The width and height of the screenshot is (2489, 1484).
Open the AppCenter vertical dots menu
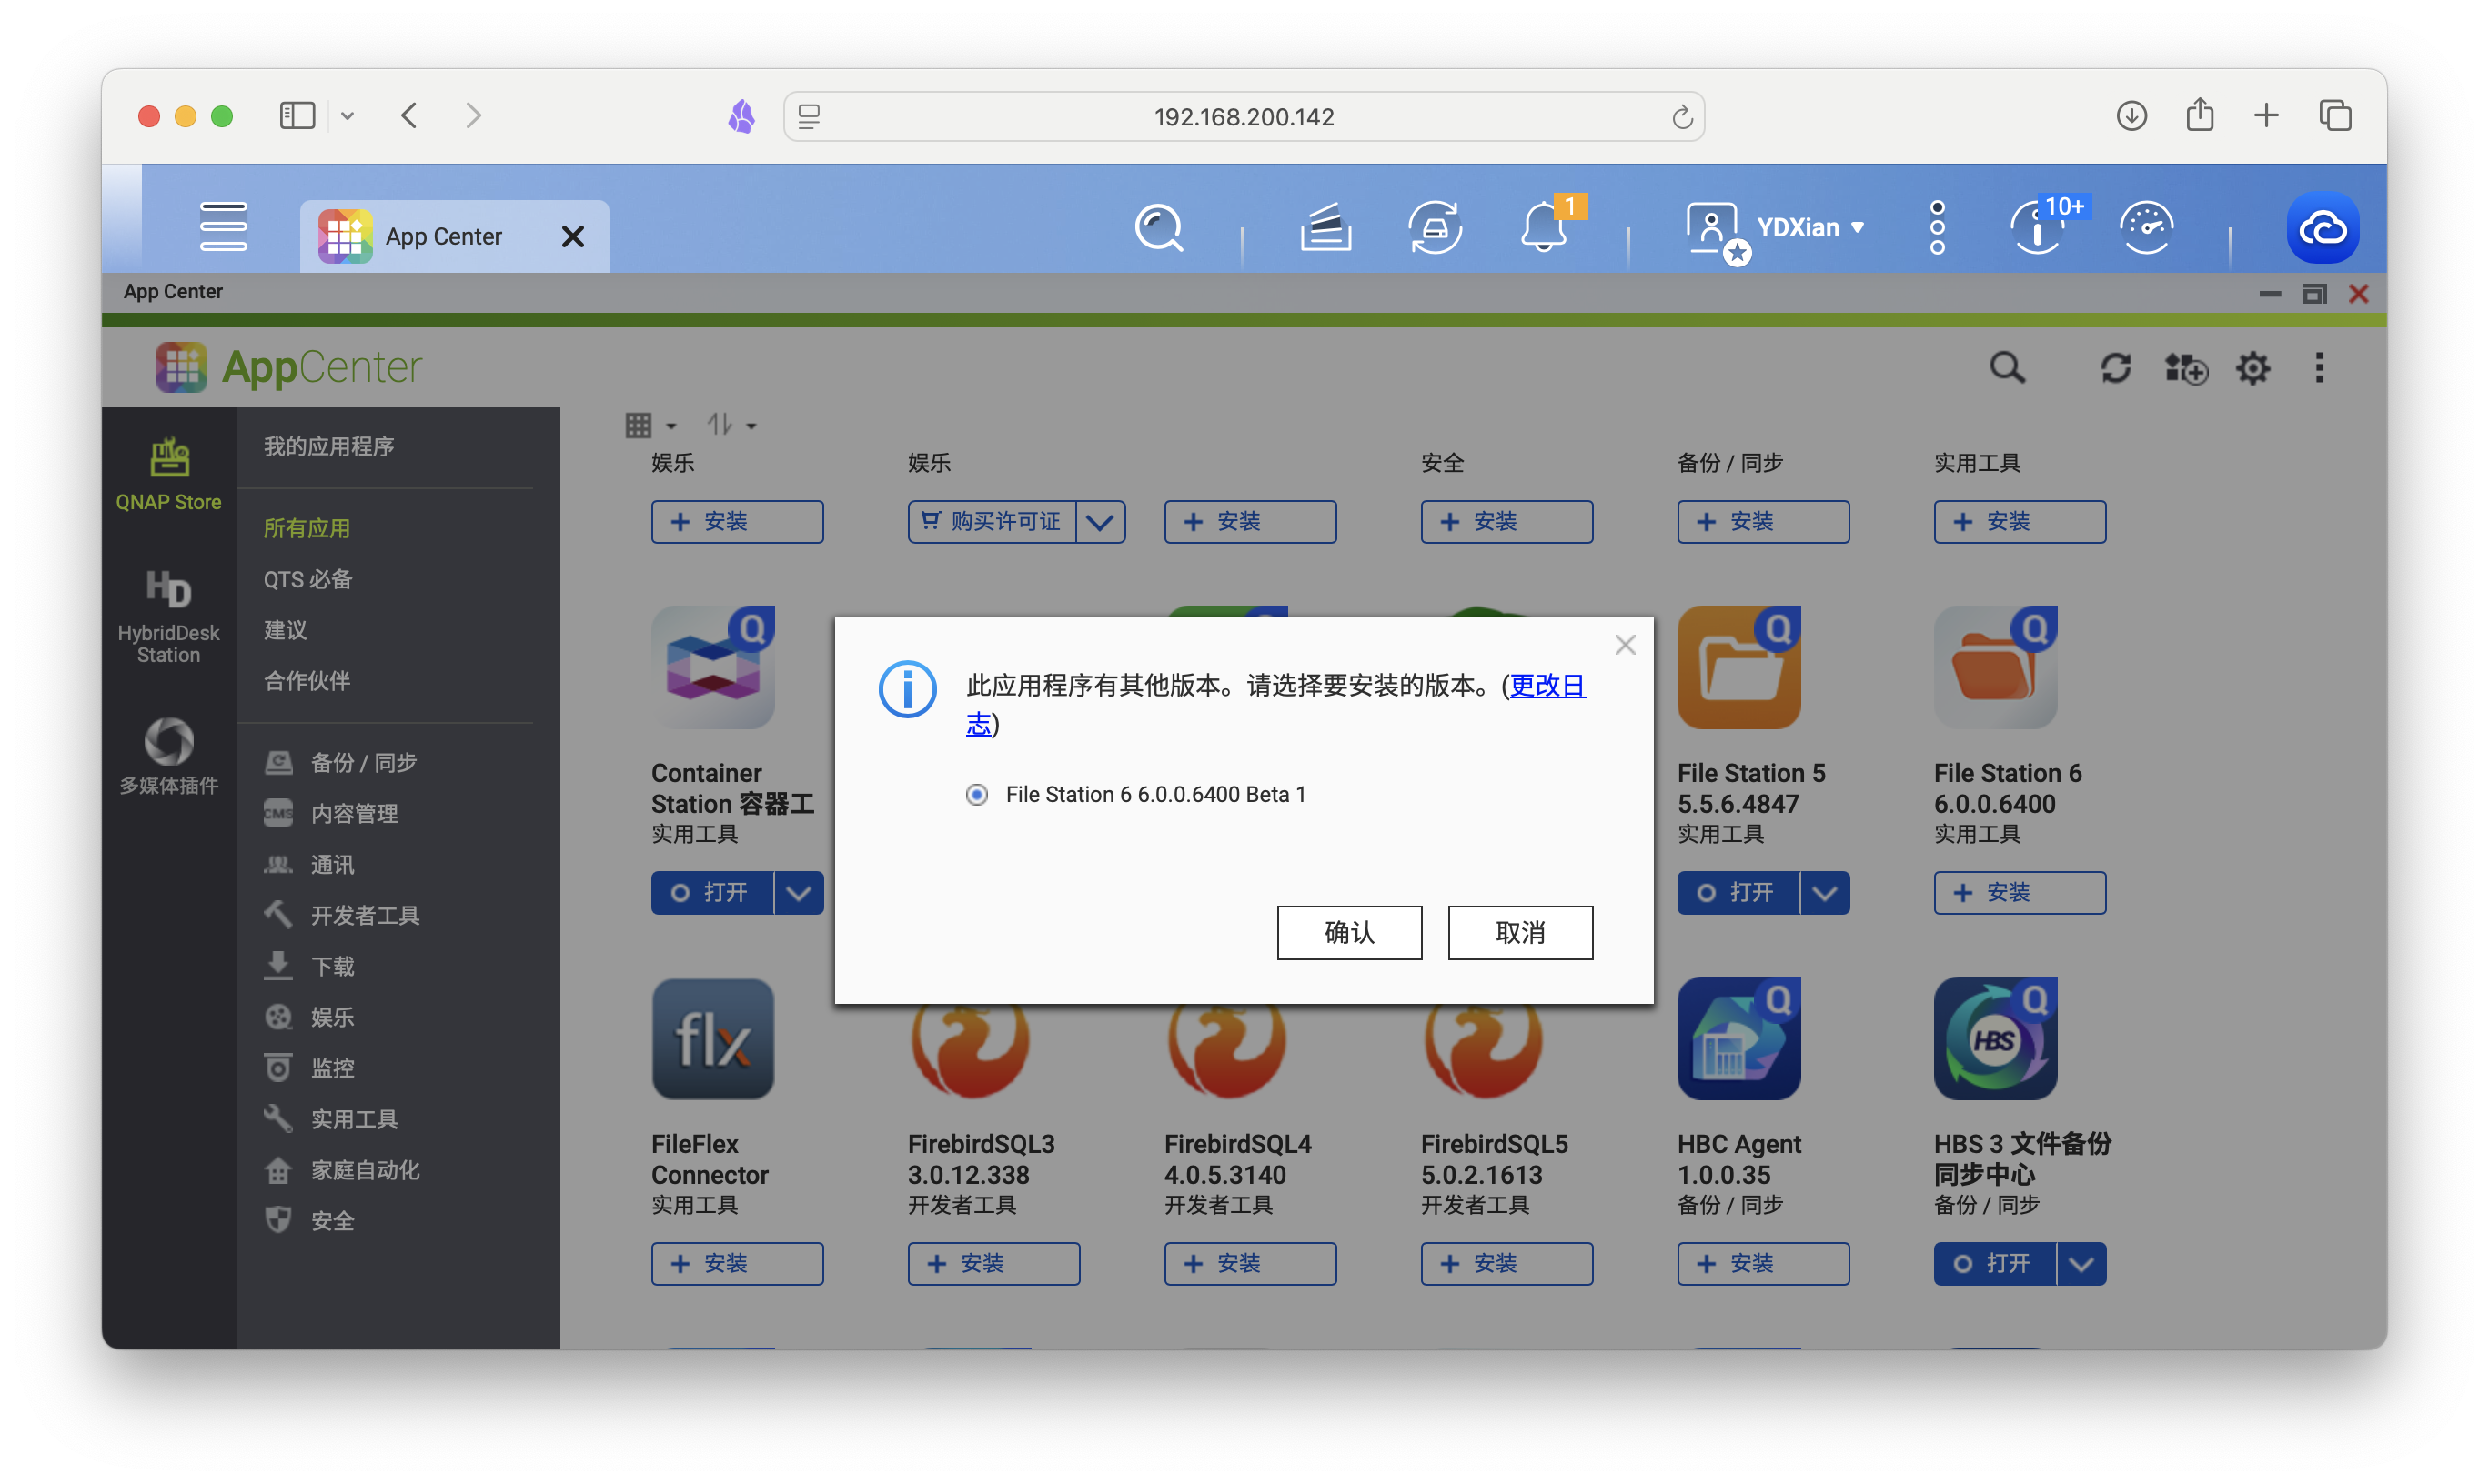click(x=2319, y=368)
